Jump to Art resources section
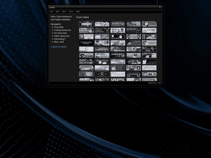 click(x=60, y=33)
